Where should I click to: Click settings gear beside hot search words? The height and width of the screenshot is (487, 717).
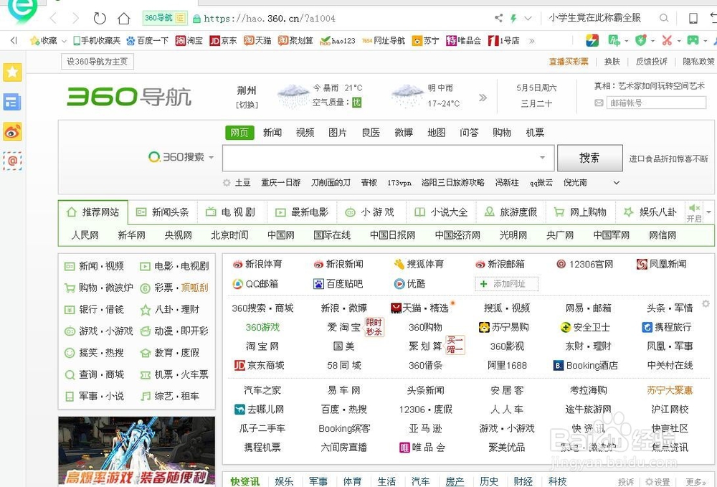click(227, 182)
